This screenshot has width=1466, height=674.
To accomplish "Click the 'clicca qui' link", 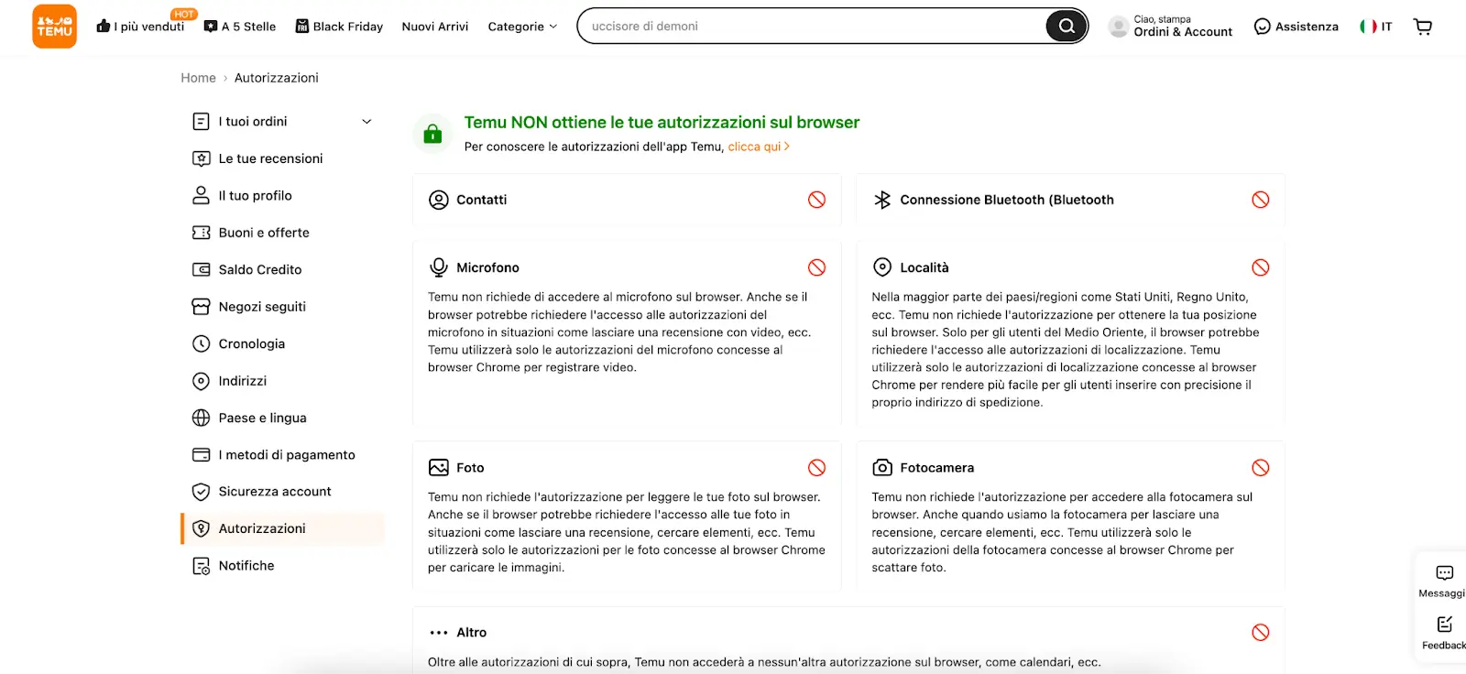I will coord(759,147).
